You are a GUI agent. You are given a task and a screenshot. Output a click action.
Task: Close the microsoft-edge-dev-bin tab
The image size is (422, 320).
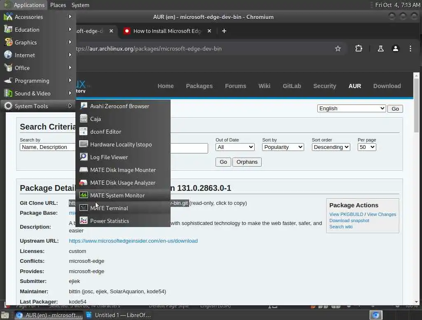111,31
